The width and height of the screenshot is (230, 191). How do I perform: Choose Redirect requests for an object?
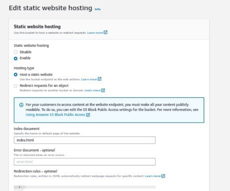(16, 86)
